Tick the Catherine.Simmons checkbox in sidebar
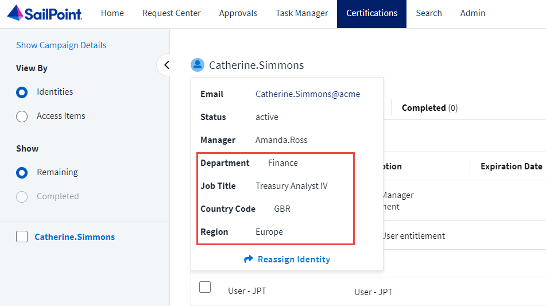This screenshot has height=306, width=546. tap(22, 237)
